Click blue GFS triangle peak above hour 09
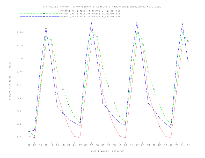Viewport: 205px width, 158px height. tap(46, 28)
